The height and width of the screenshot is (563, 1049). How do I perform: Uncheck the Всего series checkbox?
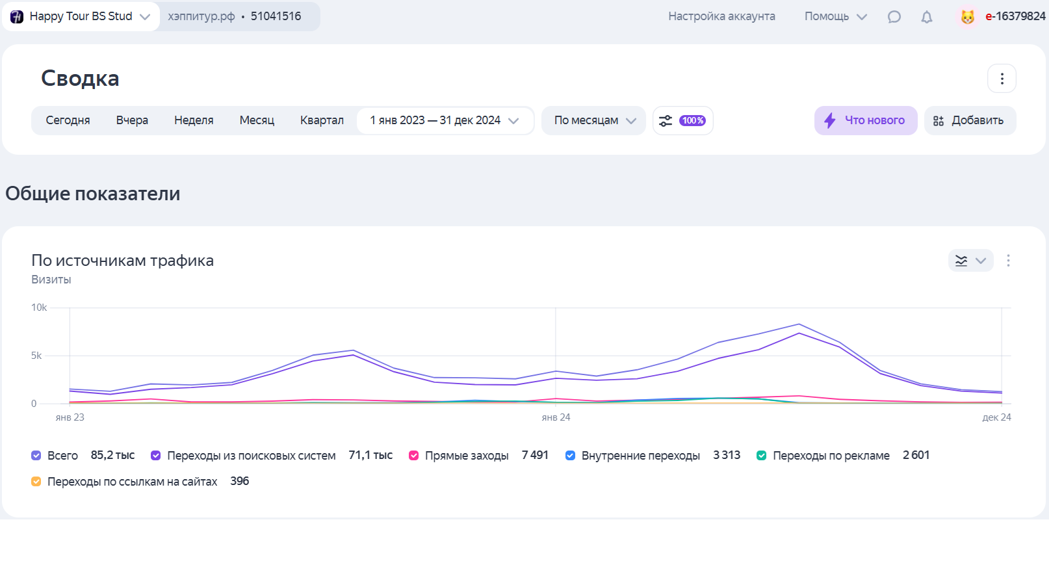[x=36, y=456]
